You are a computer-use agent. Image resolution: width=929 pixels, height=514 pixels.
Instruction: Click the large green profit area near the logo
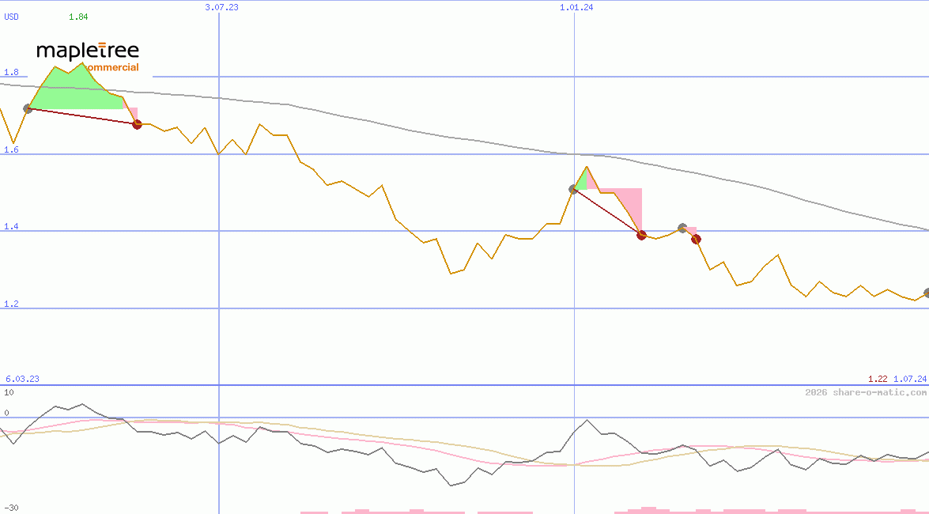point(75,91)
